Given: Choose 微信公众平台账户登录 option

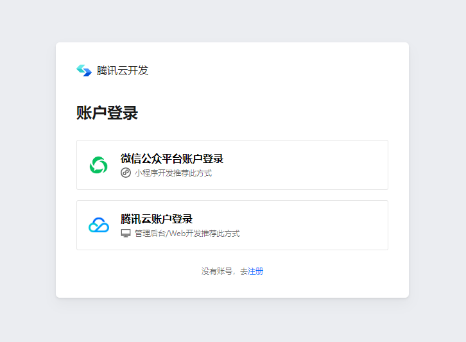Looking at the screenshot, I should tap(232, 165).
